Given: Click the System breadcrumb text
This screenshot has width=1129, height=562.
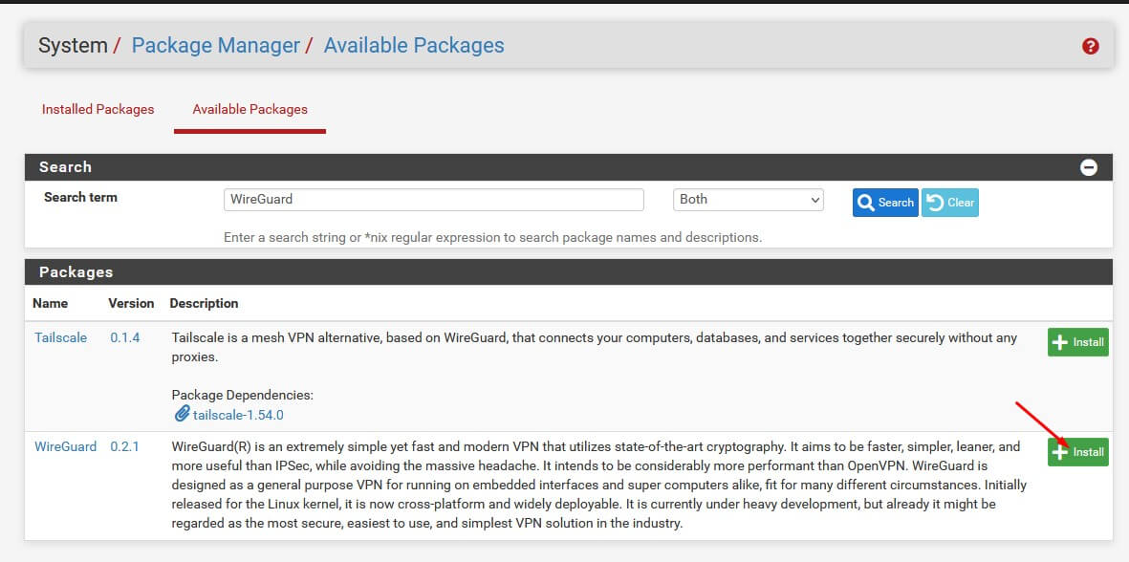Looking at the screenshot, I should point(73,45).
